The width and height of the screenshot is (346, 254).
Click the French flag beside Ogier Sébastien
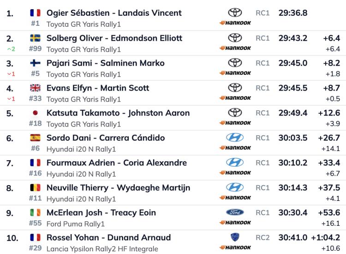point(35,13)
